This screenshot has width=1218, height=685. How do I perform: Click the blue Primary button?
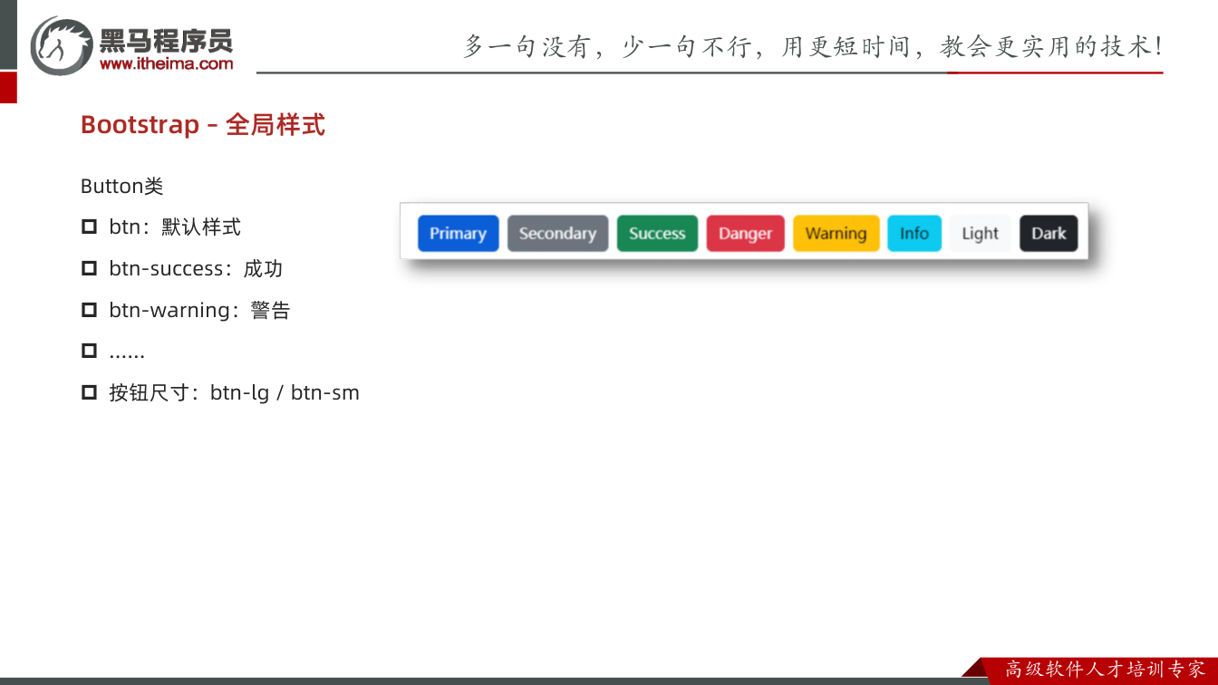click(x=458, y=233)
